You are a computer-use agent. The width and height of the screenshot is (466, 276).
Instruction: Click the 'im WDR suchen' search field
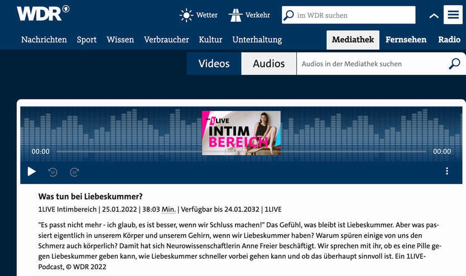click(x=354, y=15)
